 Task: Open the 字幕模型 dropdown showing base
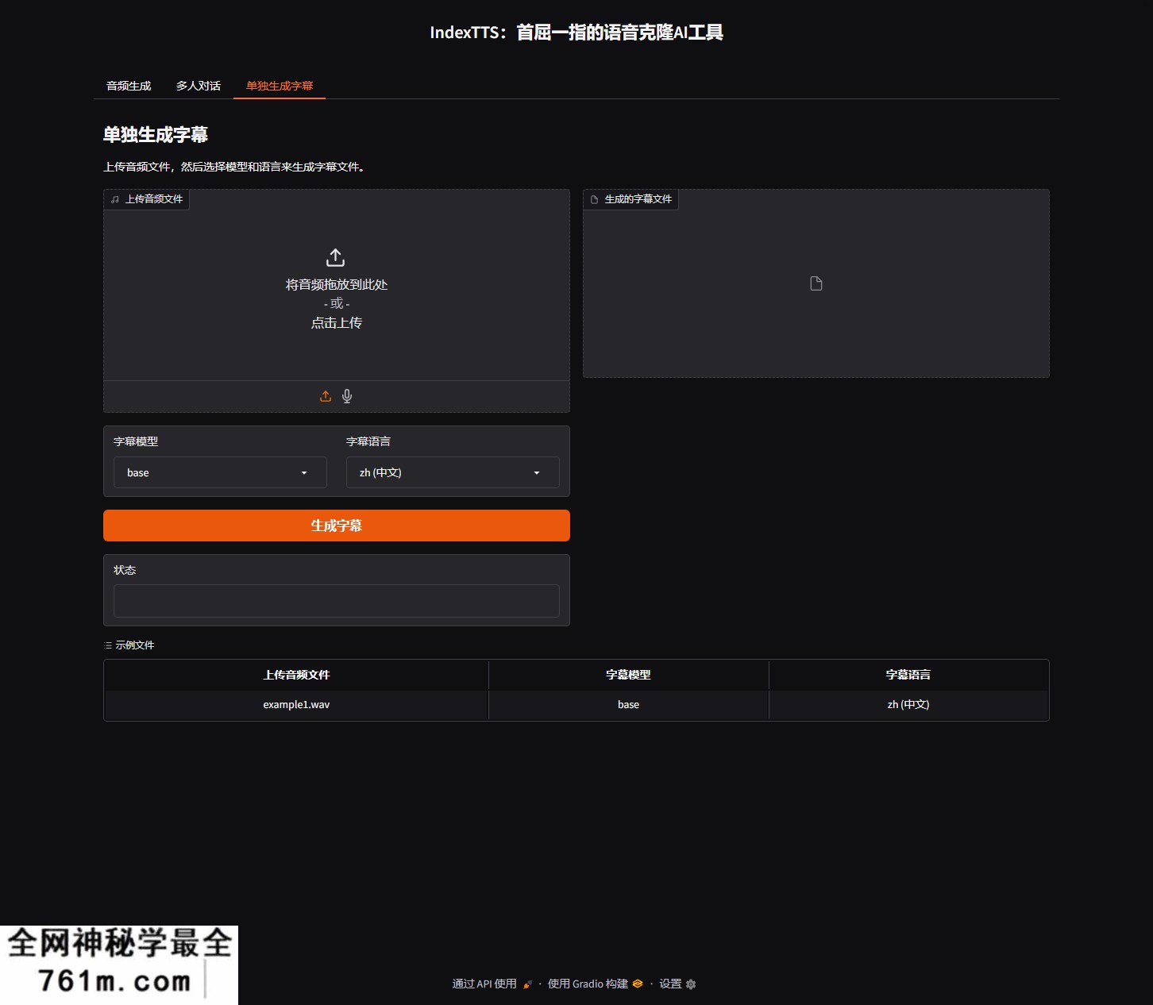pos(220,472)
